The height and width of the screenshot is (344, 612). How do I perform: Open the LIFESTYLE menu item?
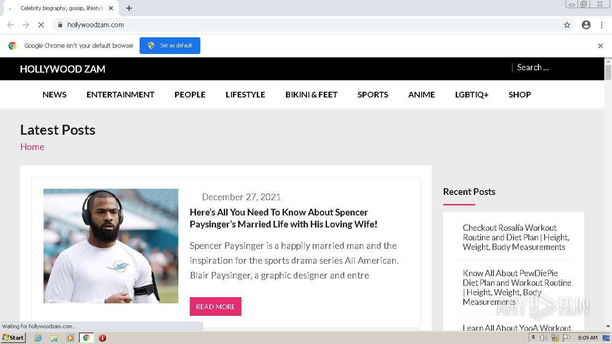245,95
